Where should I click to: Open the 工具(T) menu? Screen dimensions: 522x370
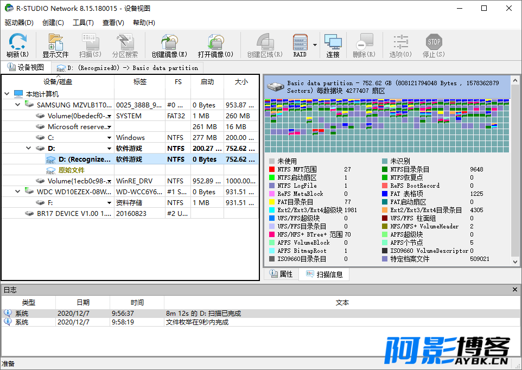click(x=83, y=23)
